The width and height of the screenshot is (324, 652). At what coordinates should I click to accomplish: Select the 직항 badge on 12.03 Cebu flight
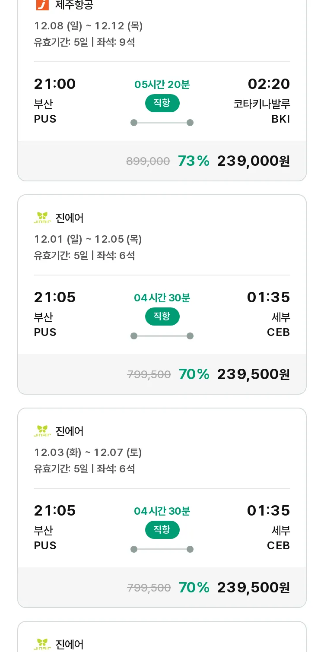tap(162, 530)
